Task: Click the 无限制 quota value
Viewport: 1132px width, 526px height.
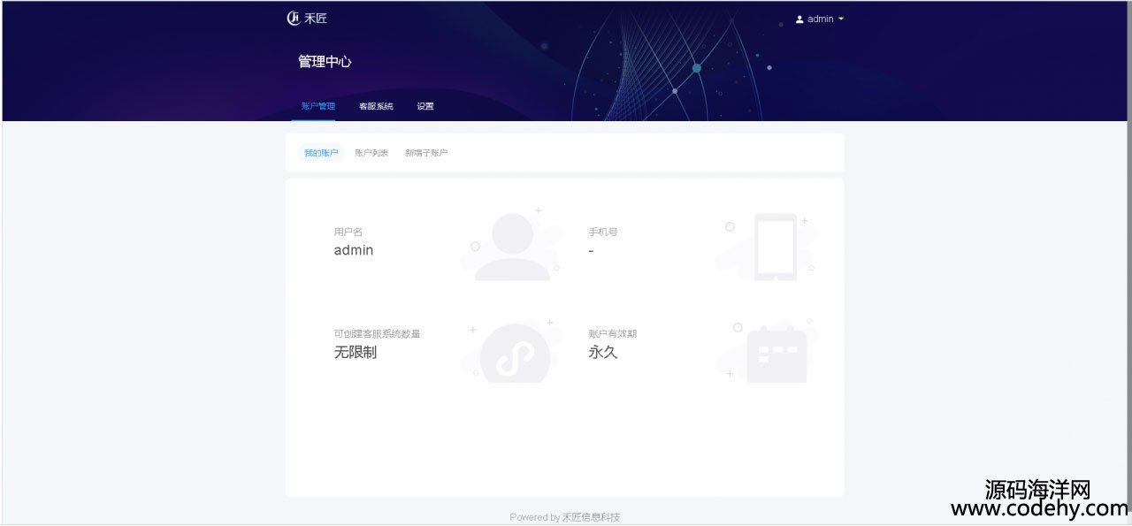Action: click(356, 352)
